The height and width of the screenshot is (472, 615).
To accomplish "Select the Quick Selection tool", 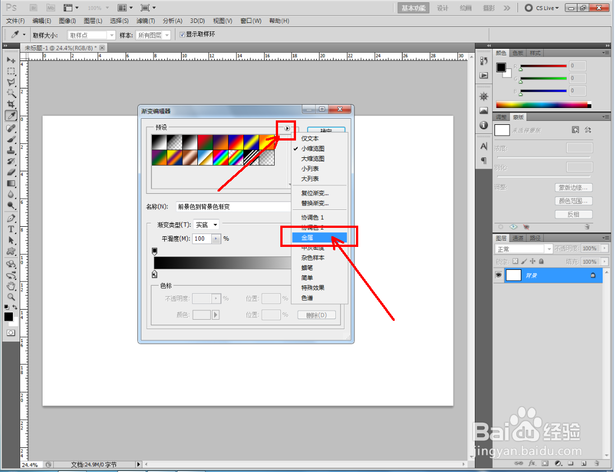I will coord(11,94).
